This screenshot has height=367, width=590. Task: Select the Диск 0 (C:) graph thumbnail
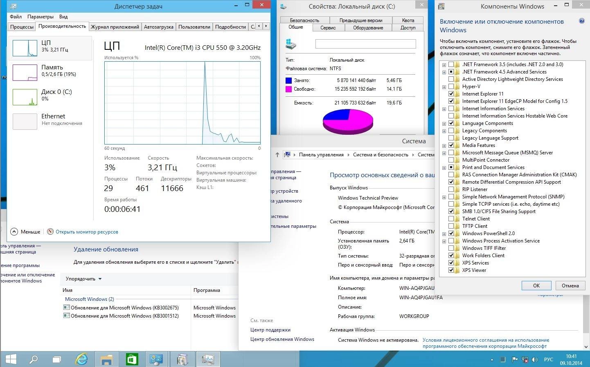25,97
